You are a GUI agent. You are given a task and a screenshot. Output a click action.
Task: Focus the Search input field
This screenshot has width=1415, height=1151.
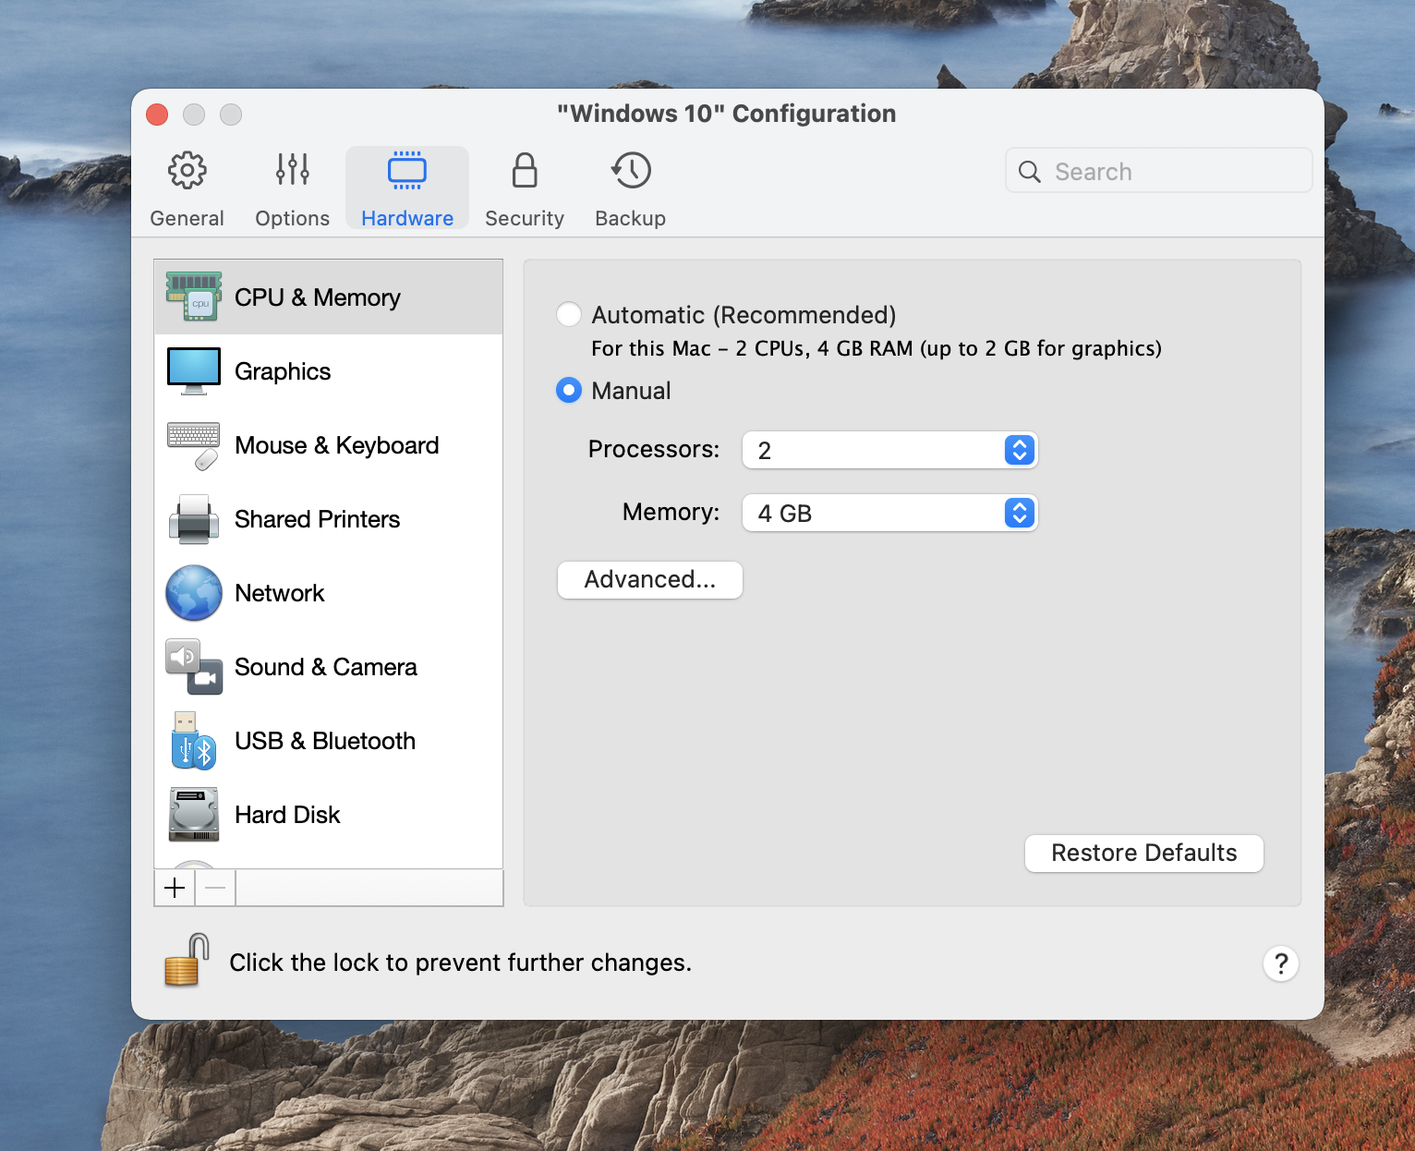1159,172
